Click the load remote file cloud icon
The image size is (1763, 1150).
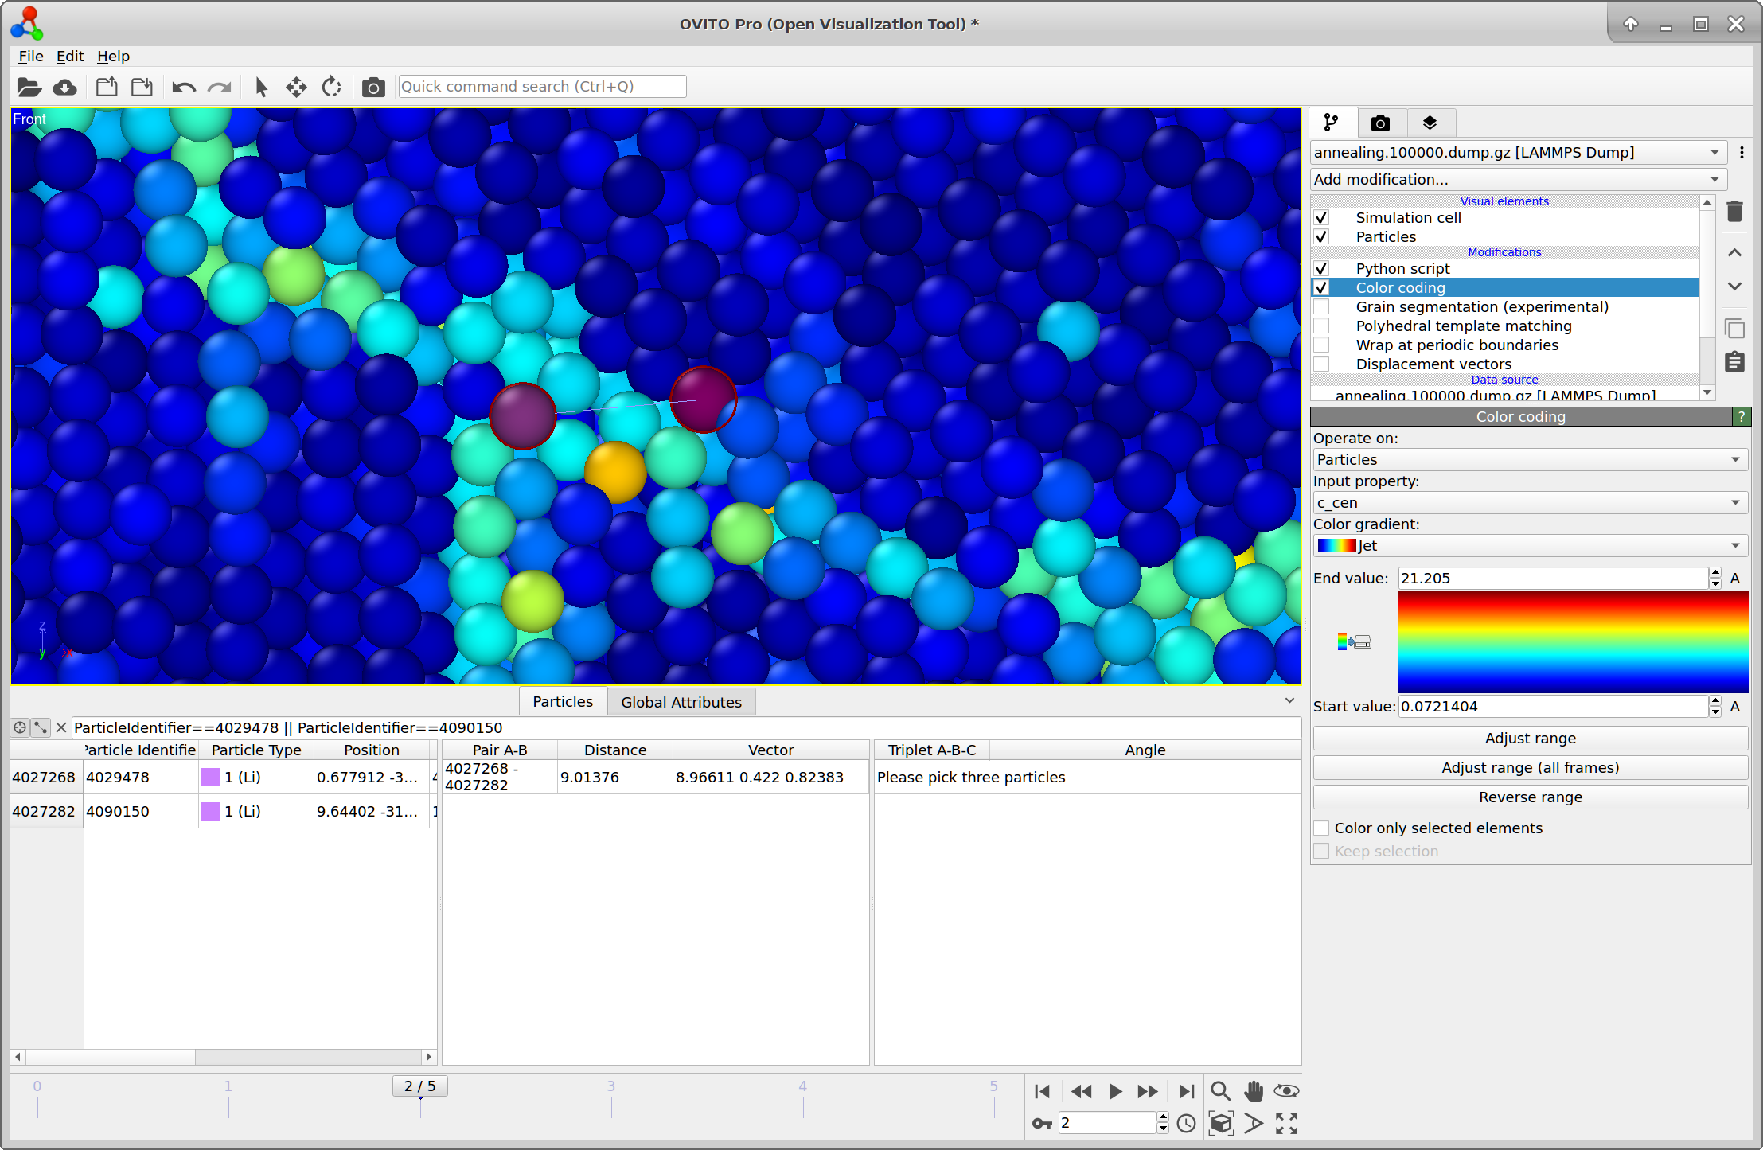(x=64, y=87)
